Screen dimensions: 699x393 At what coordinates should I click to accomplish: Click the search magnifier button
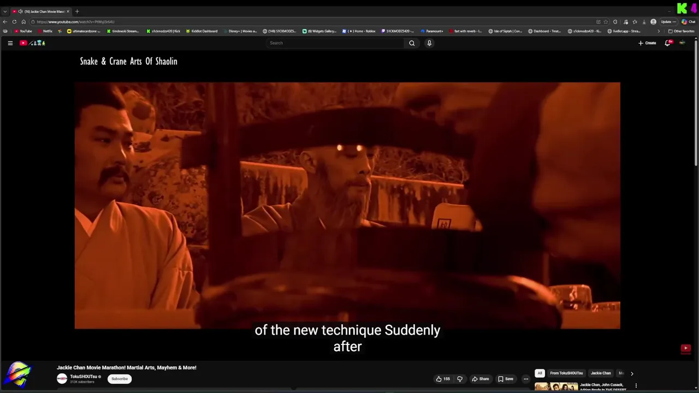[412, 43]
